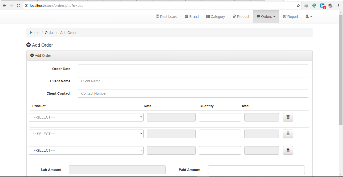
Task: Click the first row Total field
Action: pyautogui.click(x=262, y=117)
